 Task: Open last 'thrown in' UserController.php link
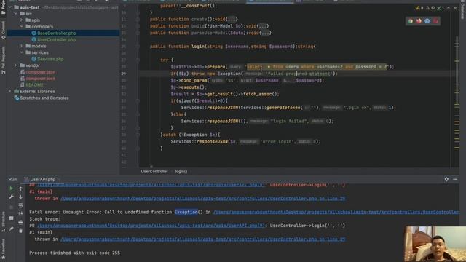pyautogui.click(x=202, y=239)
